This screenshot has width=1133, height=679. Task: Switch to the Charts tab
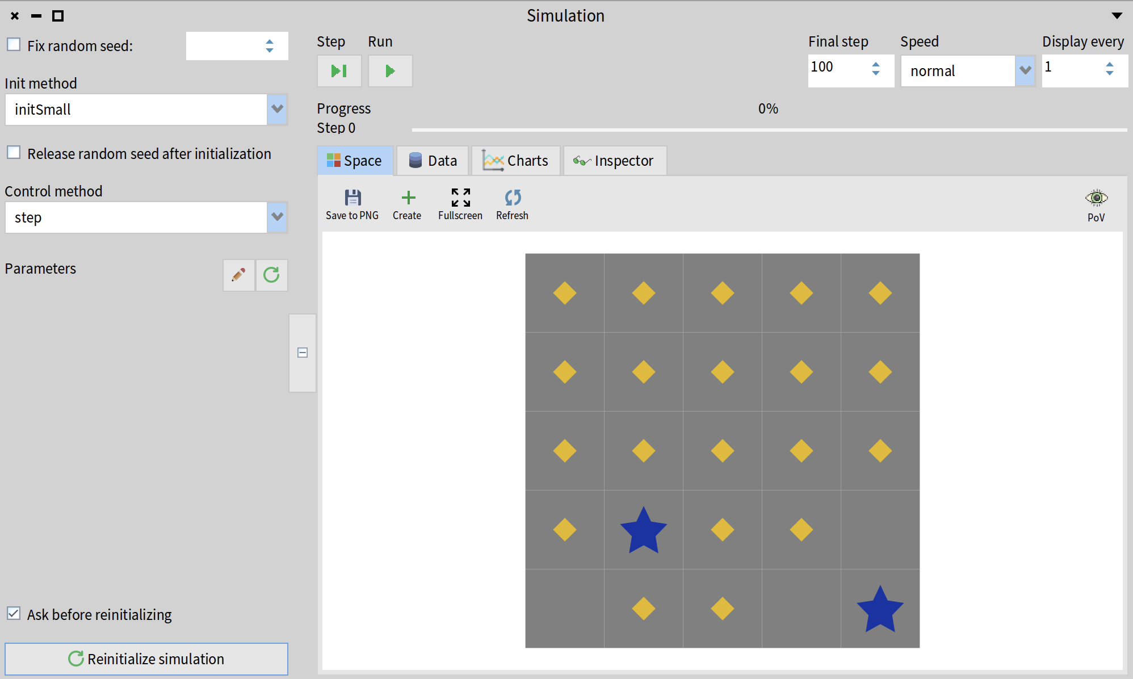click(x=516, y=161)
